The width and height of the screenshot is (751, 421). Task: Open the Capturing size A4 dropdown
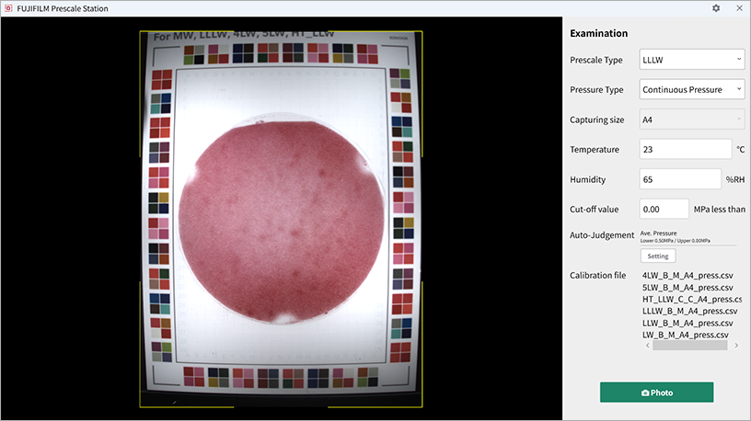pos(691,119)
